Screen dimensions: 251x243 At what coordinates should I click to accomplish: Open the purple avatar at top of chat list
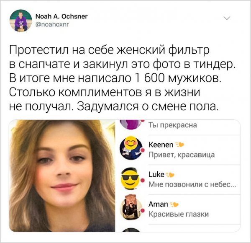point(131,124)
